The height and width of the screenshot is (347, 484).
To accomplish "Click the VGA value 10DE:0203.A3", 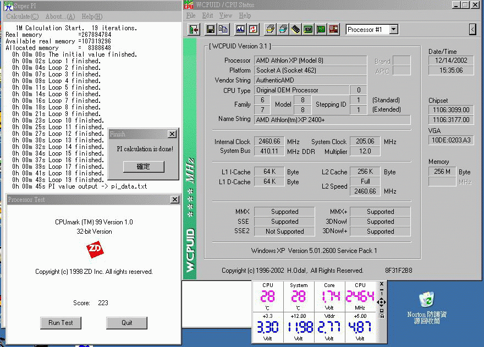I will click(451, 140).
